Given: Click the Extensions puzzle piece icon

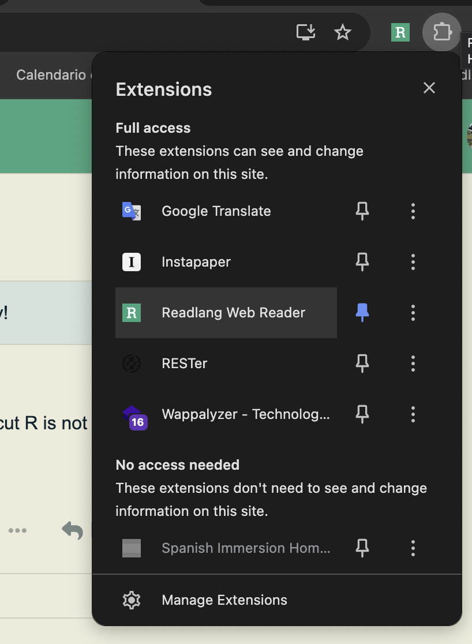Looking at the screenshot, I should (x=441, y=32).
